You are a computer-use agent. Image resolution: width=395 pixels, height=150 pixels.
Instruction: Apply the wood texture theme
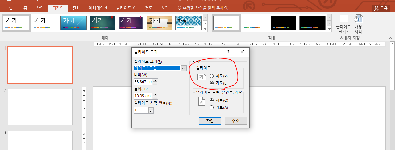point(160,23)
